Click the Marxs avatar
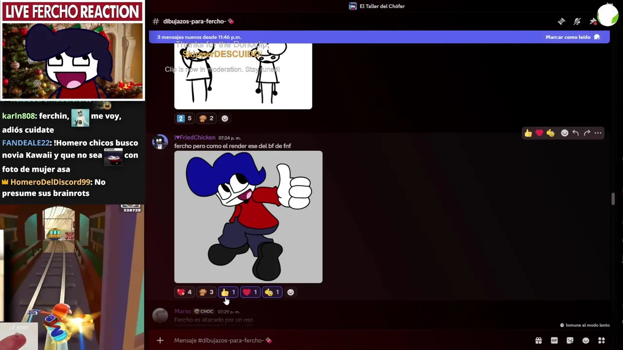The height and width of the screenshot is (350, 623). pos(160,315)
